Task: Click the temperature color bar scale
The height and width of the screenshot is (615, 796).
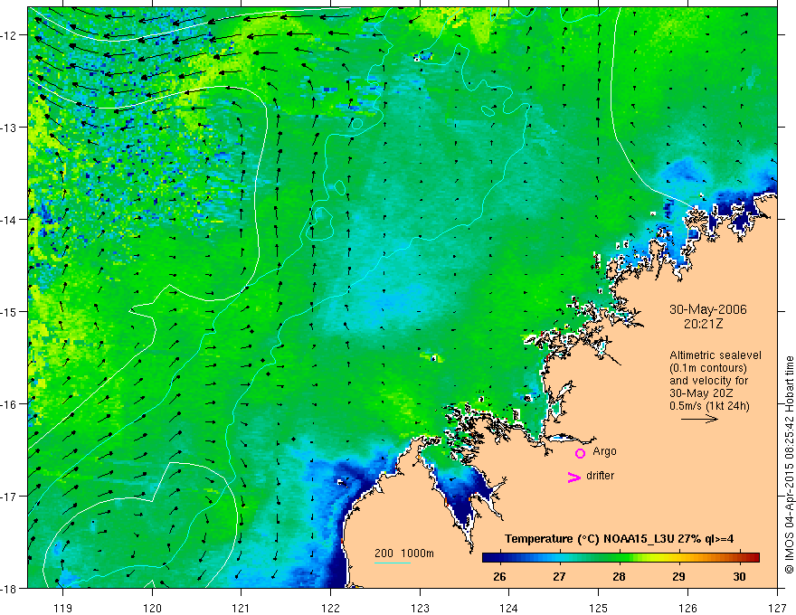Action: point(621,558)
